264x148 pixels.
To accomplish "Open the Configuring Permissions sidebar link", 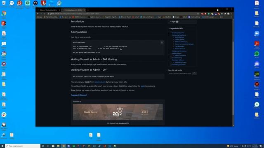I will click(179, 51).
